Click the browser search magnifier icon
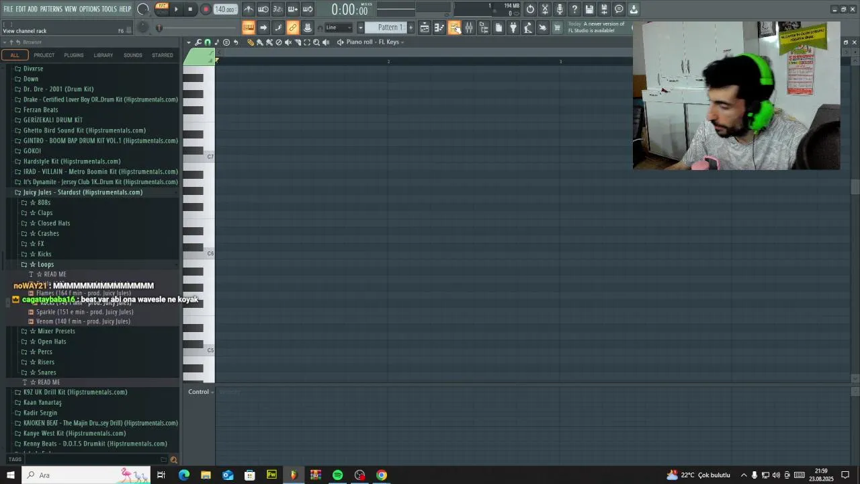The height and width of the screenshot is (484, 860). 173,460
